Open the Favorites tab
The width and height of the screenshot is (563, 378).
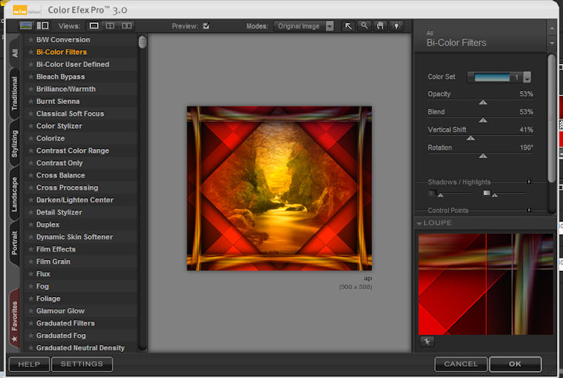[x=14, y=316]
